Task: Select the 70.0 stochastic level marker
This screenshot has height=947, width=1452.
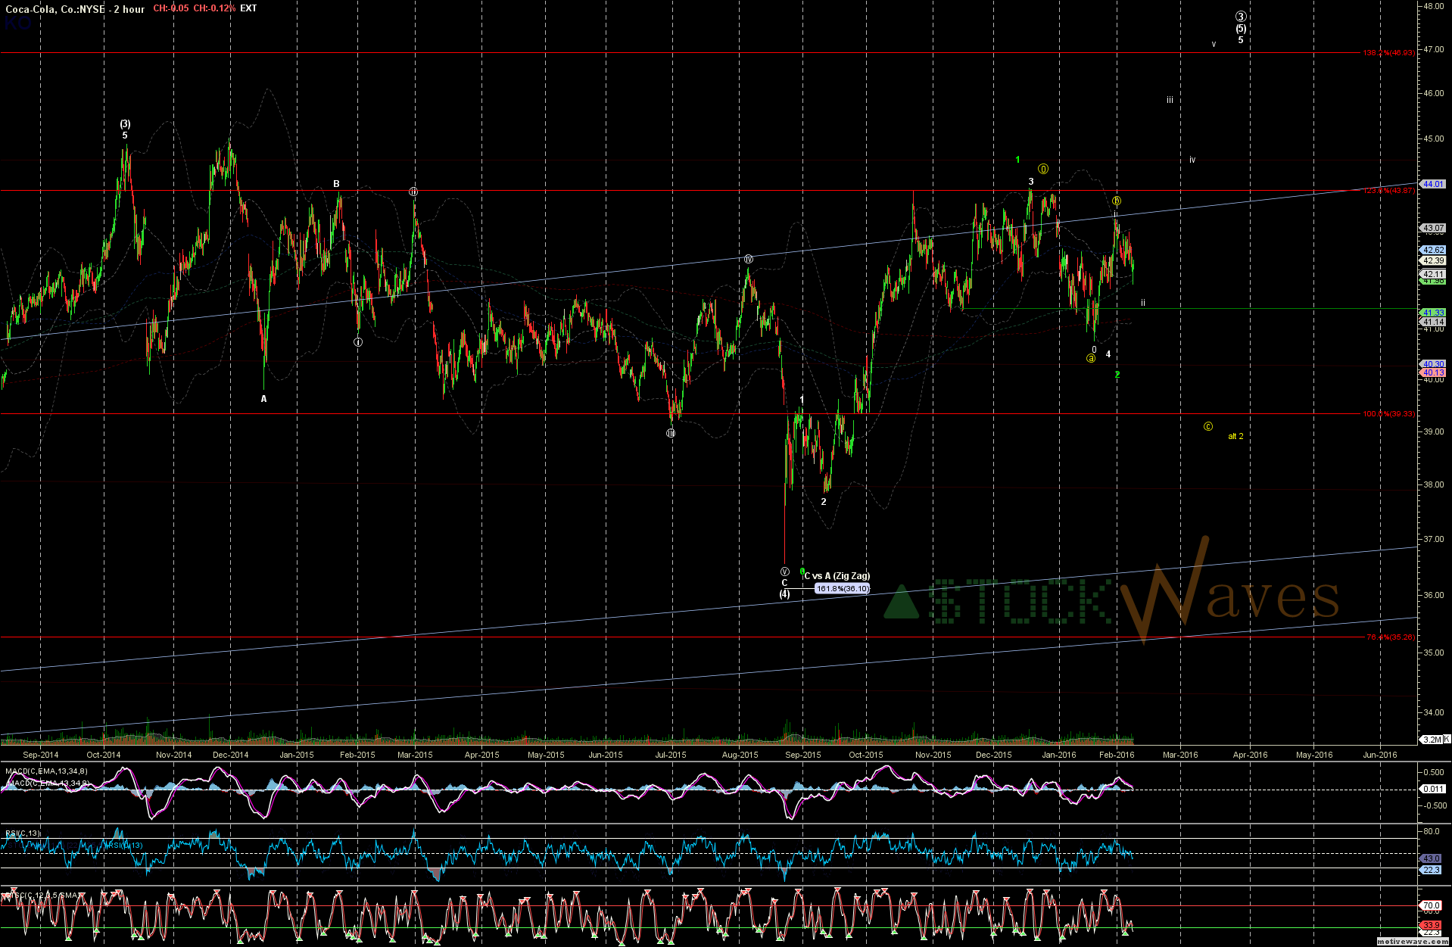Action: coord(1432,905)
